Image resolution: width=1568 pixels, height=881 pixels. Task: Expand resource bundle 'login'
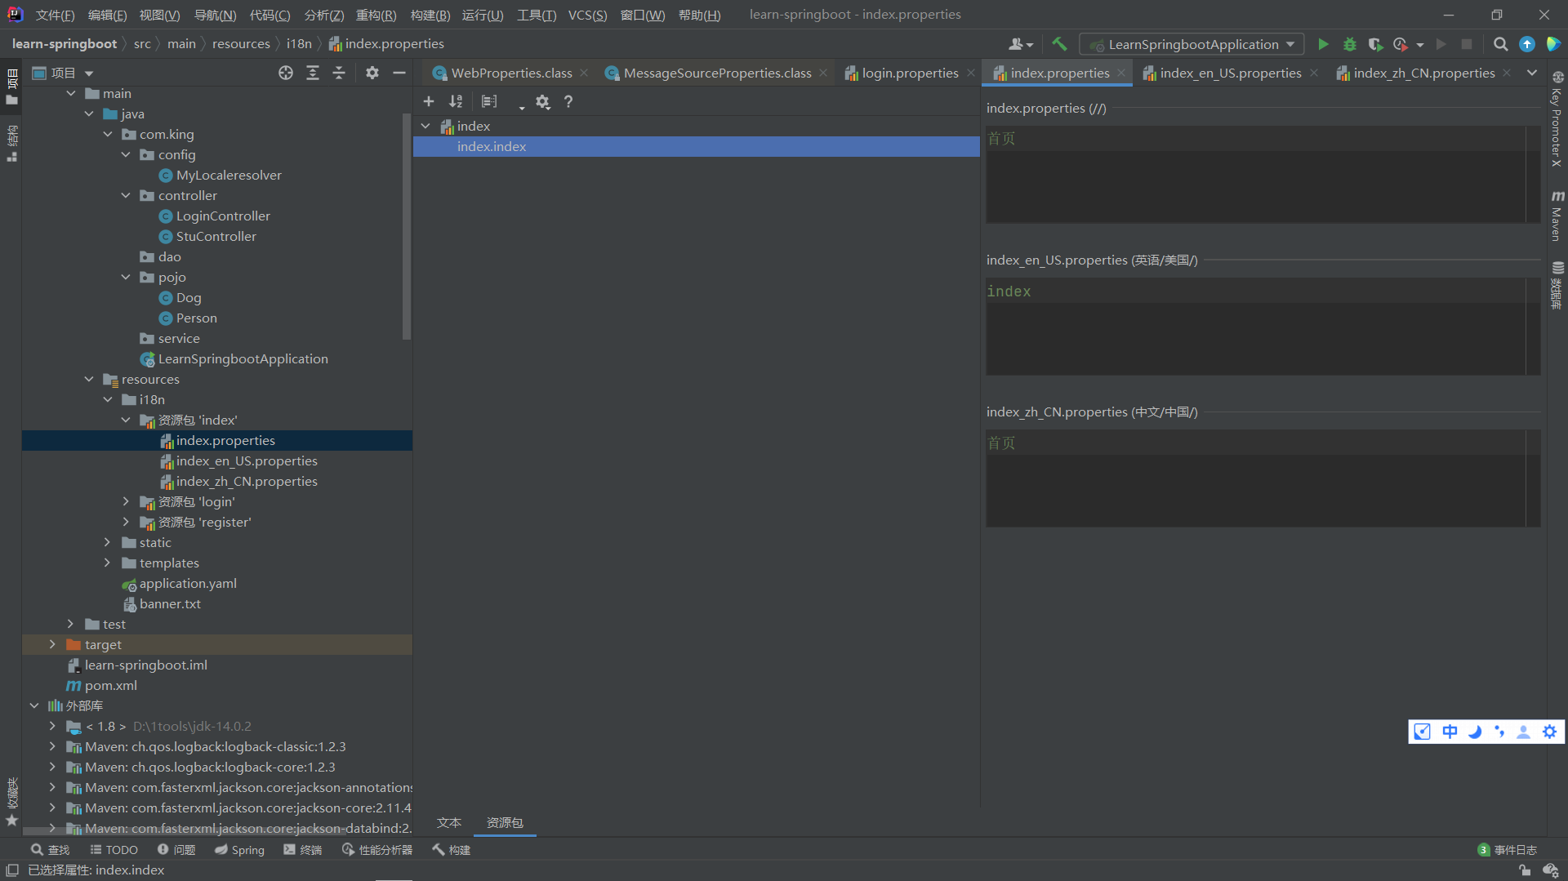point(126,501)
